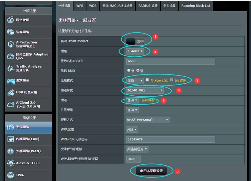Open the Roaming Block List tab

(196, 6)
